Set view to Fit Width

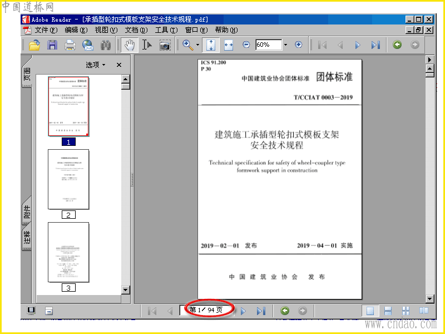tap(229, 45)
